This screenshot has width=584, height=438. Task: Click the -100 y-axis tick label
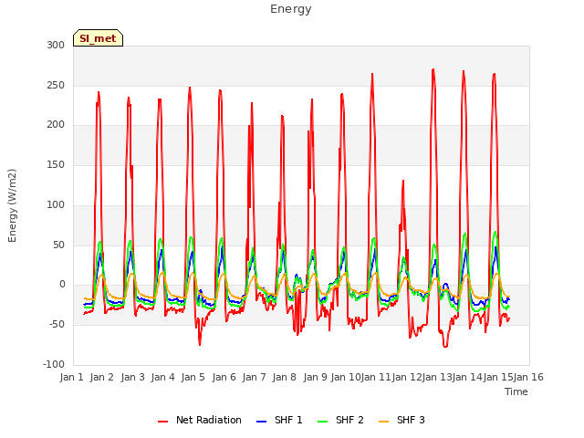(54, 364)
